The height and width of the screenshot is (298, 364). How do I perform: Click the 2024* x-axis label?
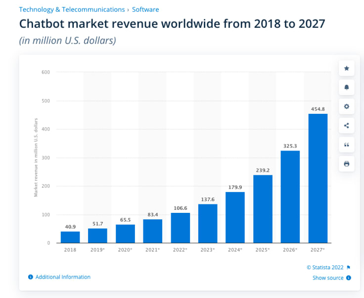235,249
